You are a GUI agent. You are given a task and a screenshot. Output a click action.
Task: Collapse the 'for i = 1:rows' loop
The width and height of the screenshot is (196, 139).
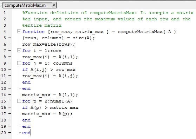tap(19, 51)
